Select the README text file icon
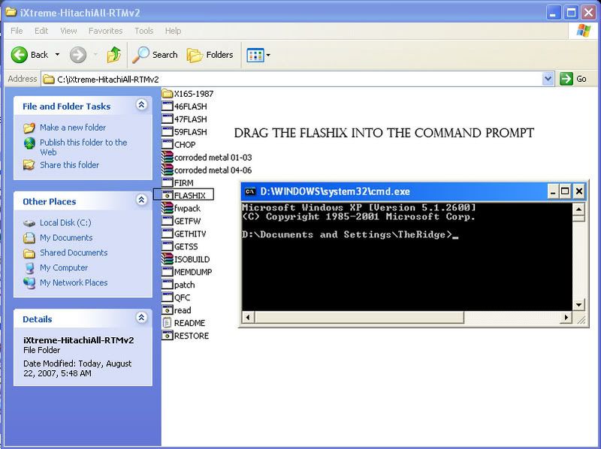601x449 pixels. pyautogui.click(x=167, y=323)
